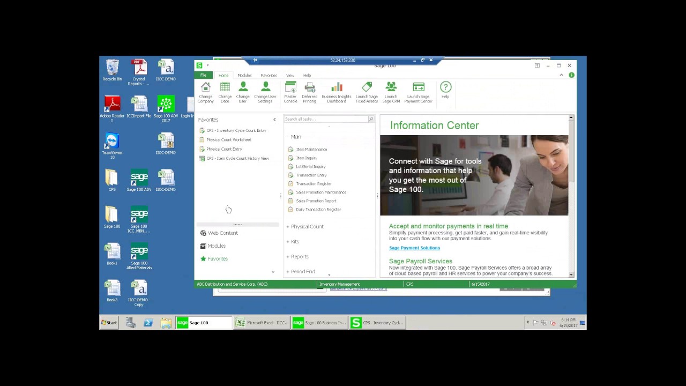Open ICCImport File desktop icon
This screenshot has height=386, width=686.
[x=139, y=107]
